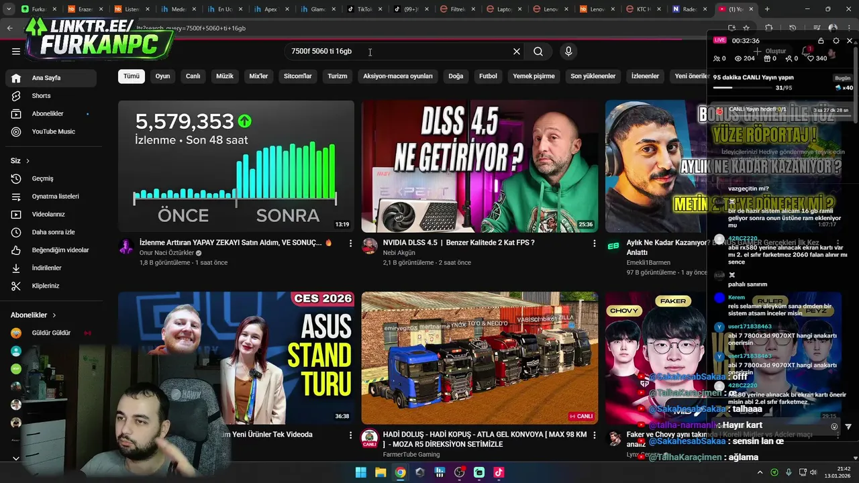859x483 pixels.
Task: Open File Explorer from the taskbar
Action: (381, 472)
